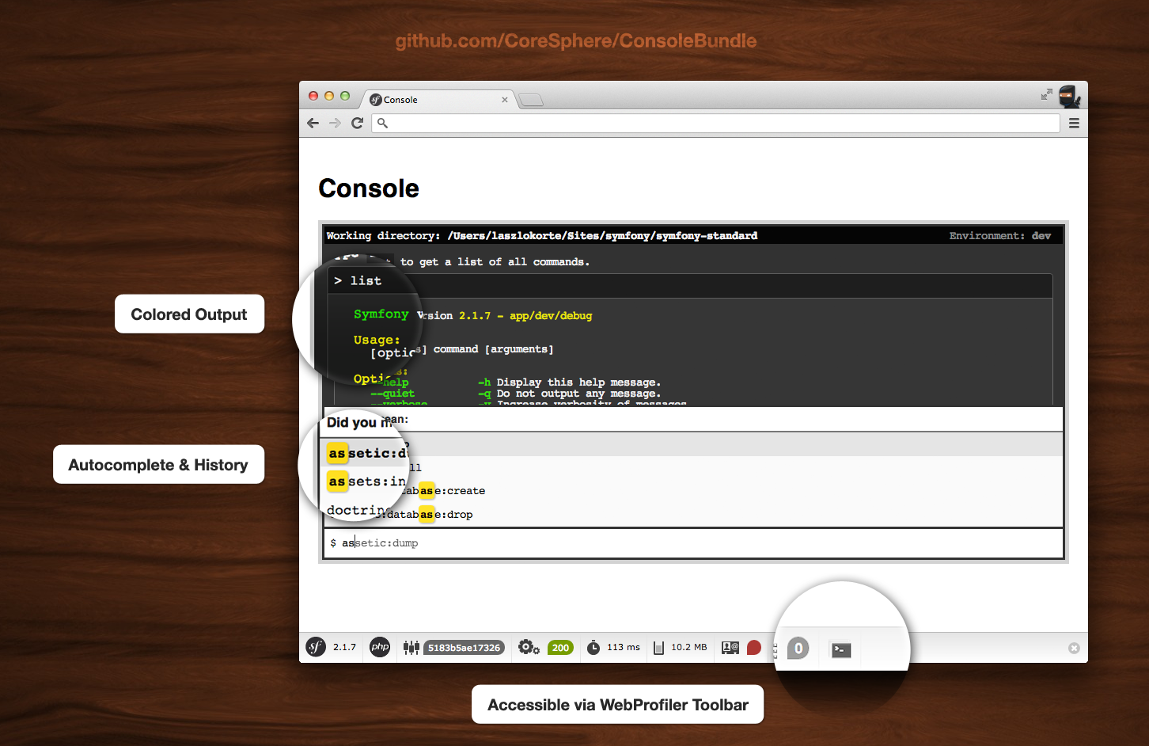The height and width of the screenshot is (746, 1149).
Task: Click the browser forward arrow
Action: pos(335,123)
